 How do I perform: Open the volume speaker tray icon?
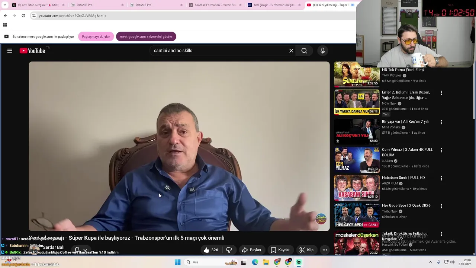tap(452, 262)
